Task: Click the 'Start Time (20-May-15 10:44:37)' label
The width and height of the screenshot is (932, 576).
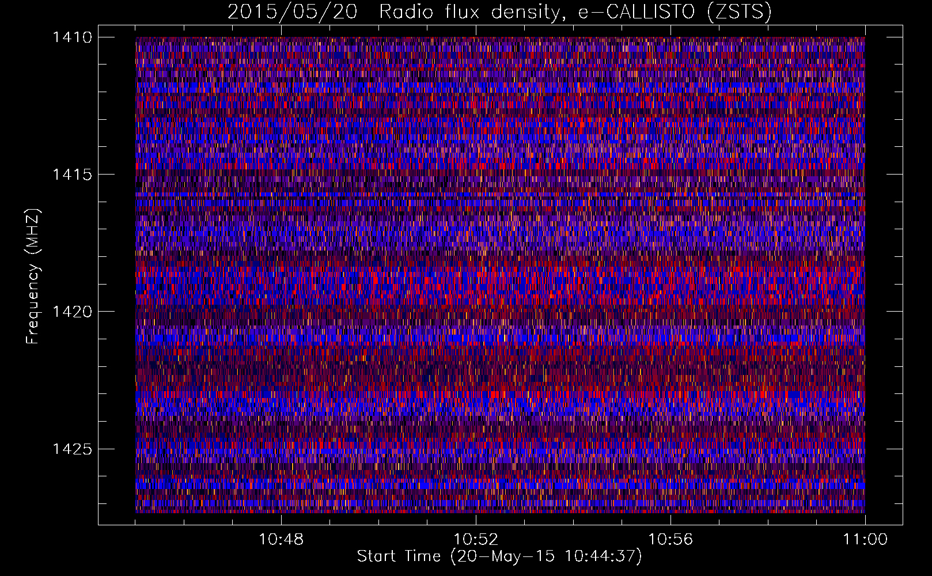Action: 499,556
